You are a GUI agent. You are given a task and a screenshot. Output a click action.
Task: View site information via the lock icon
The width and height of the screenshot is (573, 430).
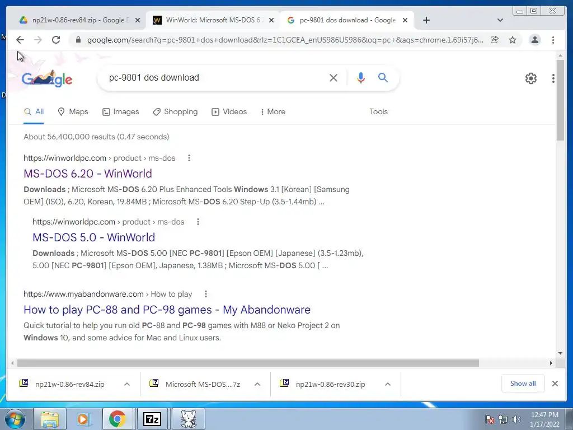pyautogui.click(x=78, y=40)
